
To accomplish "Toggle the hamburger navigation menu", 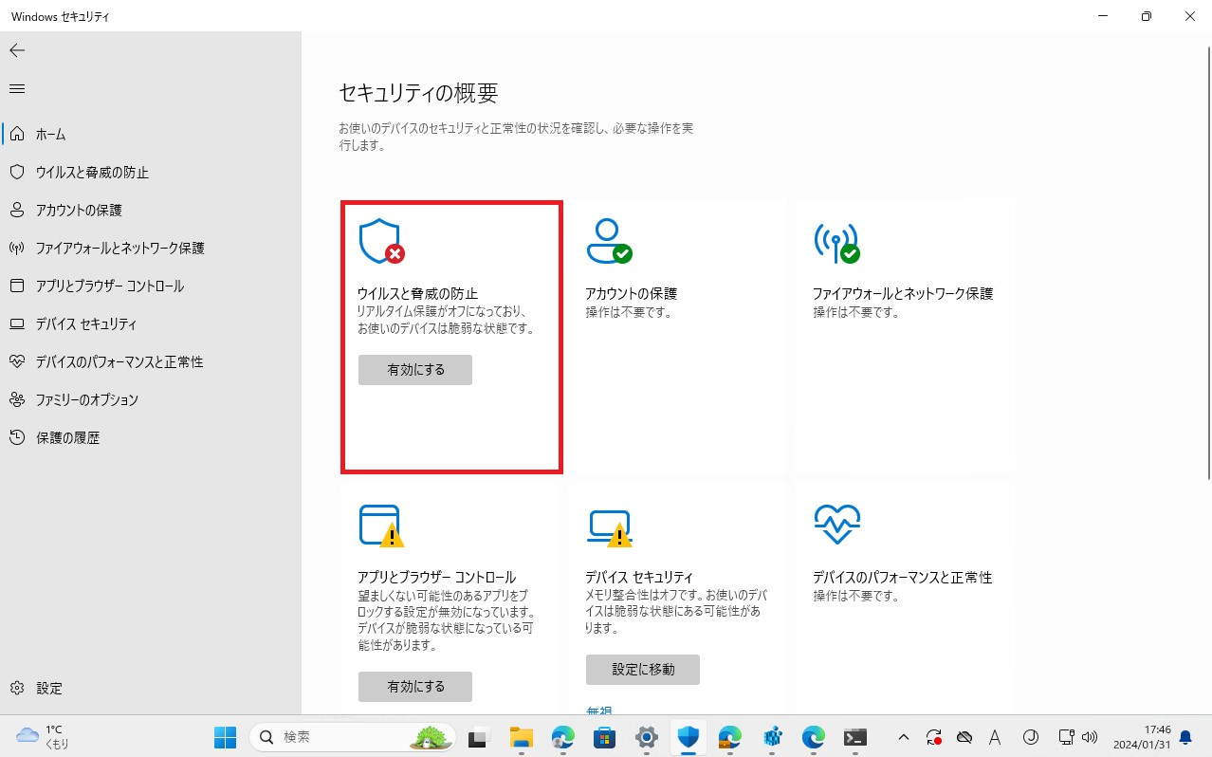I will 17,88.
